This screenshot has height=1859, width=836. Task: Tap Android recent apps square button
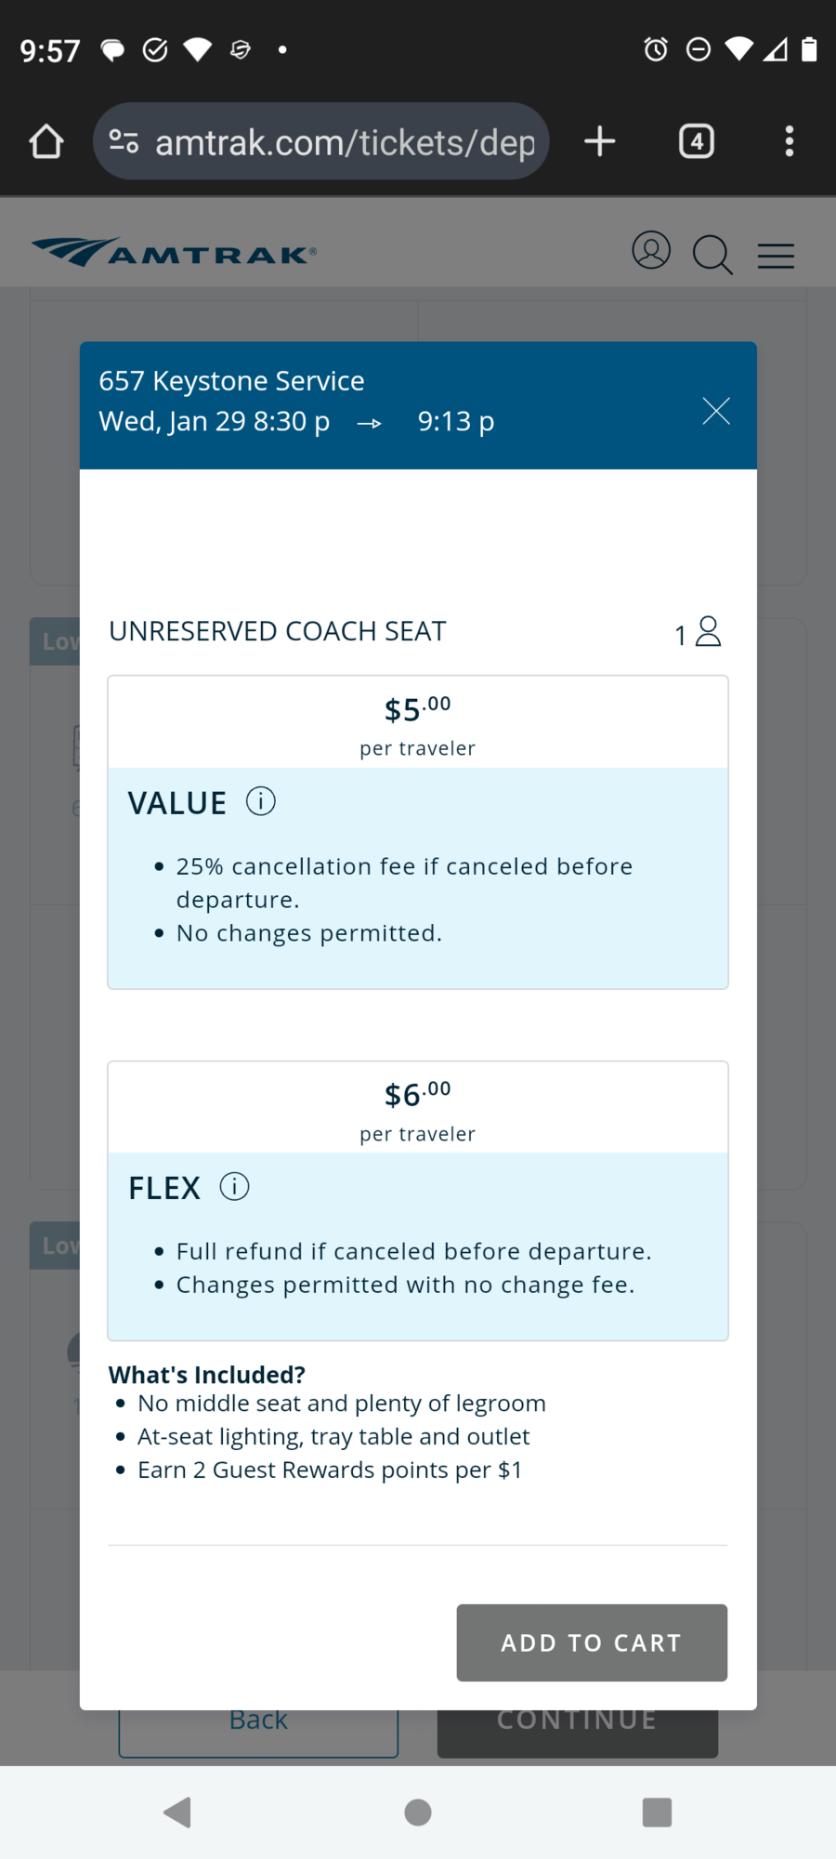tap(657, 1812)
